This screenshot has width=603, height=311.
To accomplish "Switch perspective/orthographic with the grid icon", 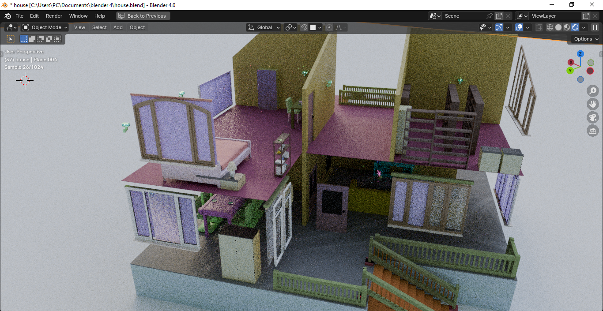I will (592, 131).
